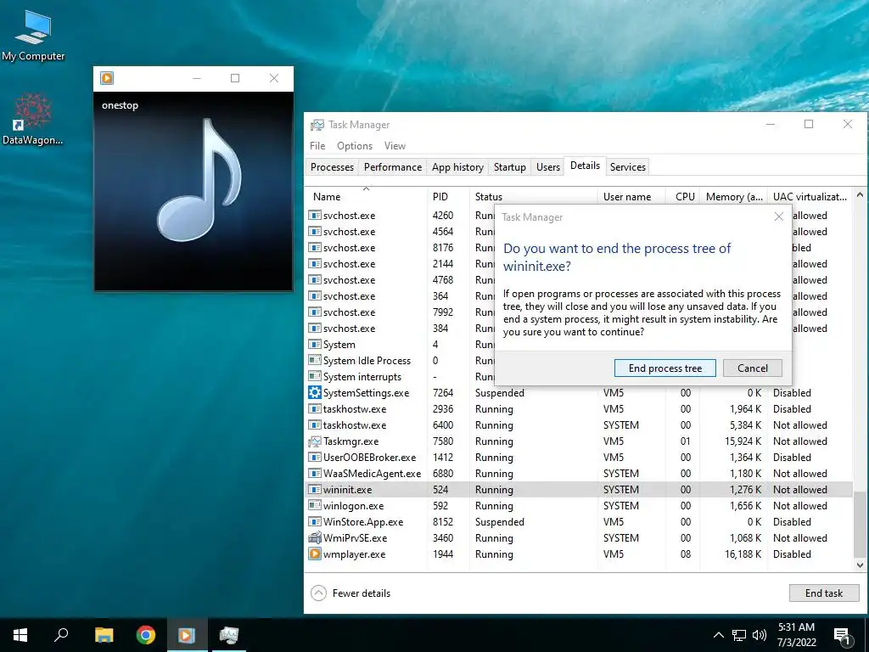This screenshot has height=652, width=869.
Task: Click the 16,188 K memory value
Action: [x=743, y=554]
